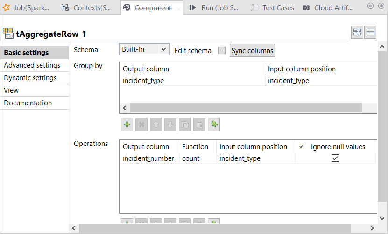Click the move up arrow under Group by
Image resolution: width=388 pixels, height=234 pixels.
pyautogui.click(x=156, y=124)
